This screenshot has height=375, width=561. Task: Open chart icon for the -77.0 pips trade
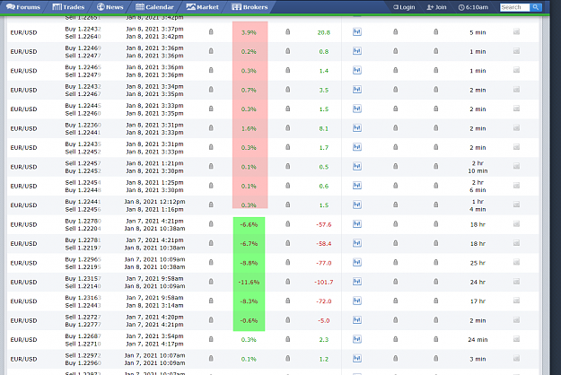click(357, 263)
